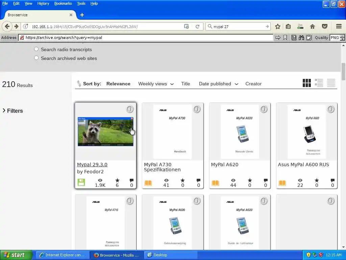Switch to tile grid view
Screen dimensions: 346x260
307,83
